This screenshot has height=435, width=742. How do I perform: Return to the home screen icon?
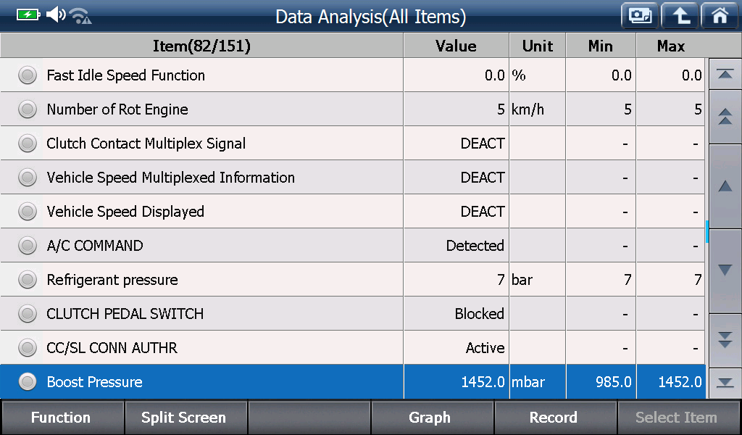tap(720, 16)
